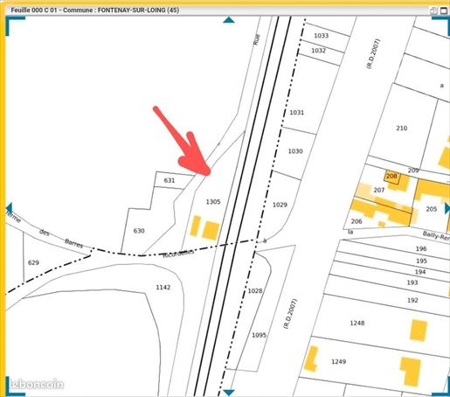Click the top-left corner bracket of the map

point(15,25)
